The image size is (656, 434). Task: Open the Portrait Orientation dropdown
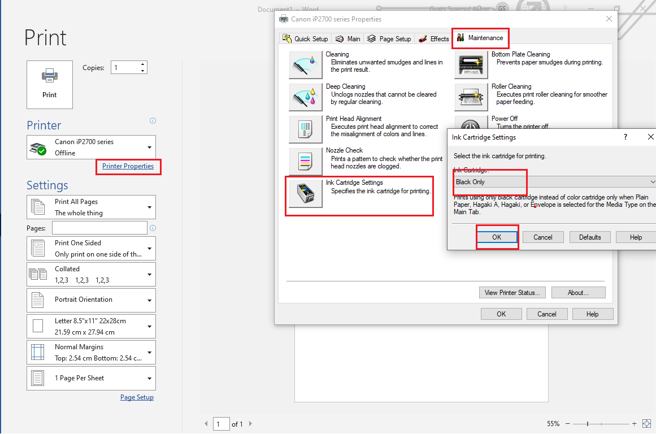[x=91, y=300]
